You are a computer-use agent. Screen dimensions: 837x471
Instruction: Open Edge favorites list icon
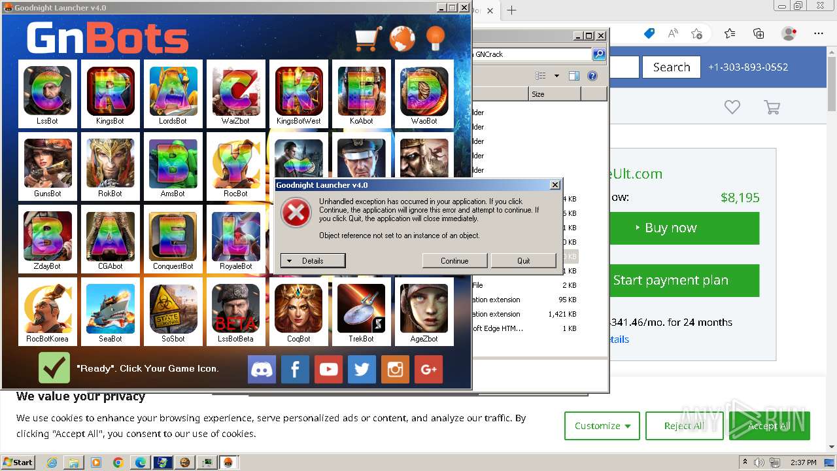click(730, 33)
